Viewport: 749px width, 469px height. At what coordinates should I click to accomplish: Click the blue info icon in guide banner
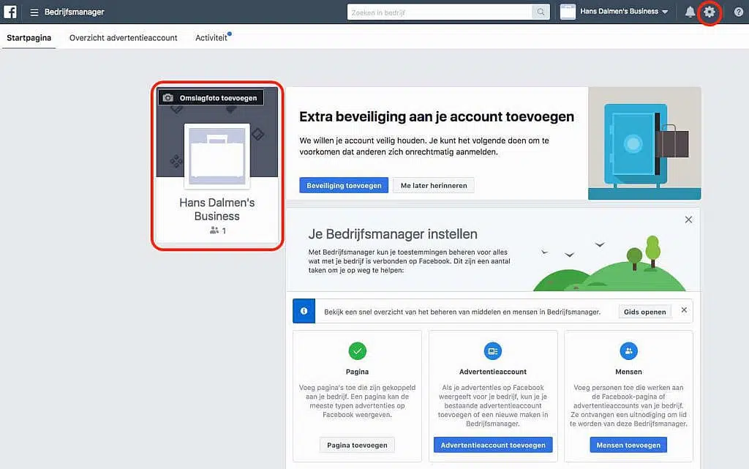[304, 311]
